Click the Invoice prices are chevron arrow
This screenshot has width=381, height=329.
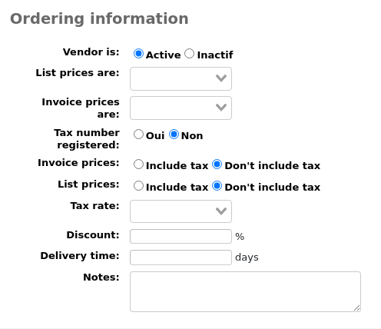[221, 107]
